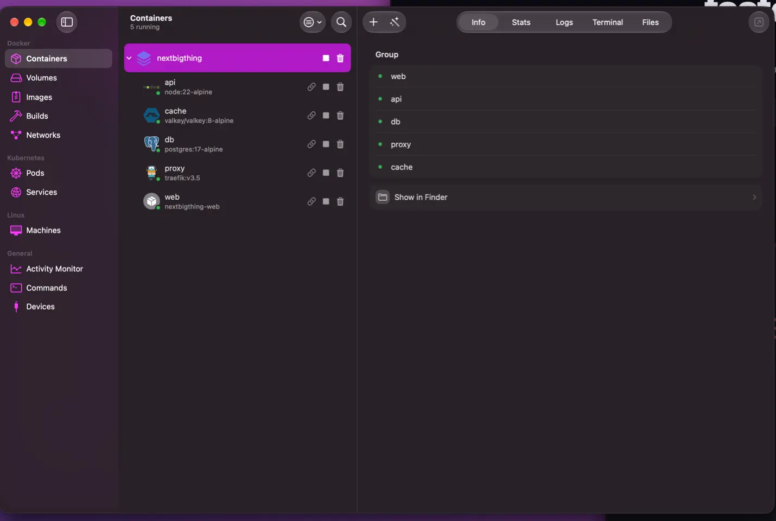Open the filter options dropdown
776x521 pixels.
[313, 22]
